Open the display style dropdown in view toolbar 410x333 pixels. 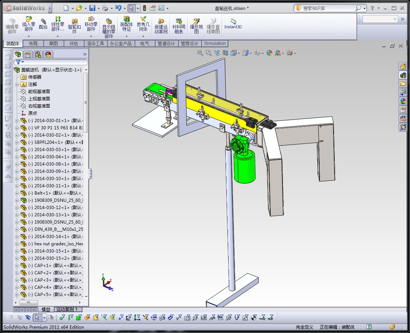click(x=251, y=53)
